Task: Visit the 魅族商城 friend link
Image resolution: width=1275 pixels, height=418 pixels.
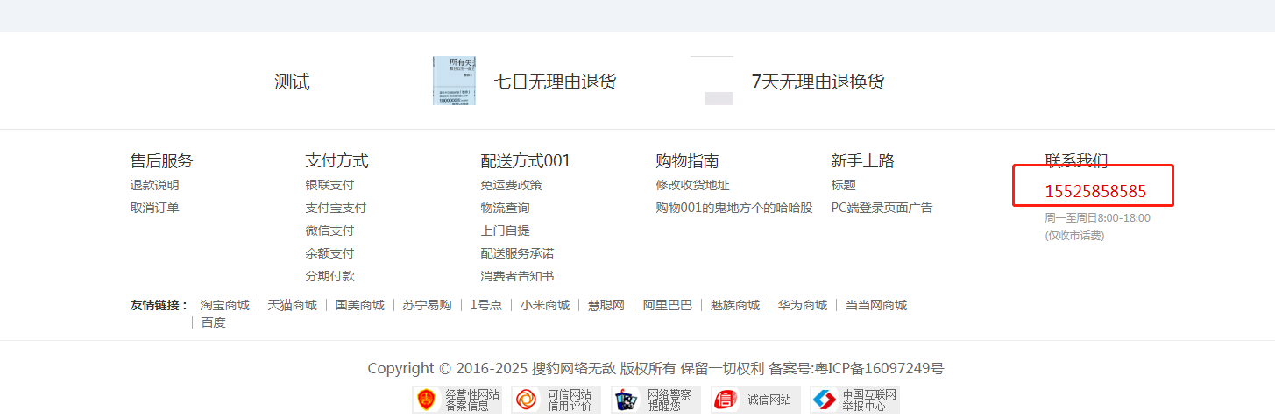Action: [735, 305]
